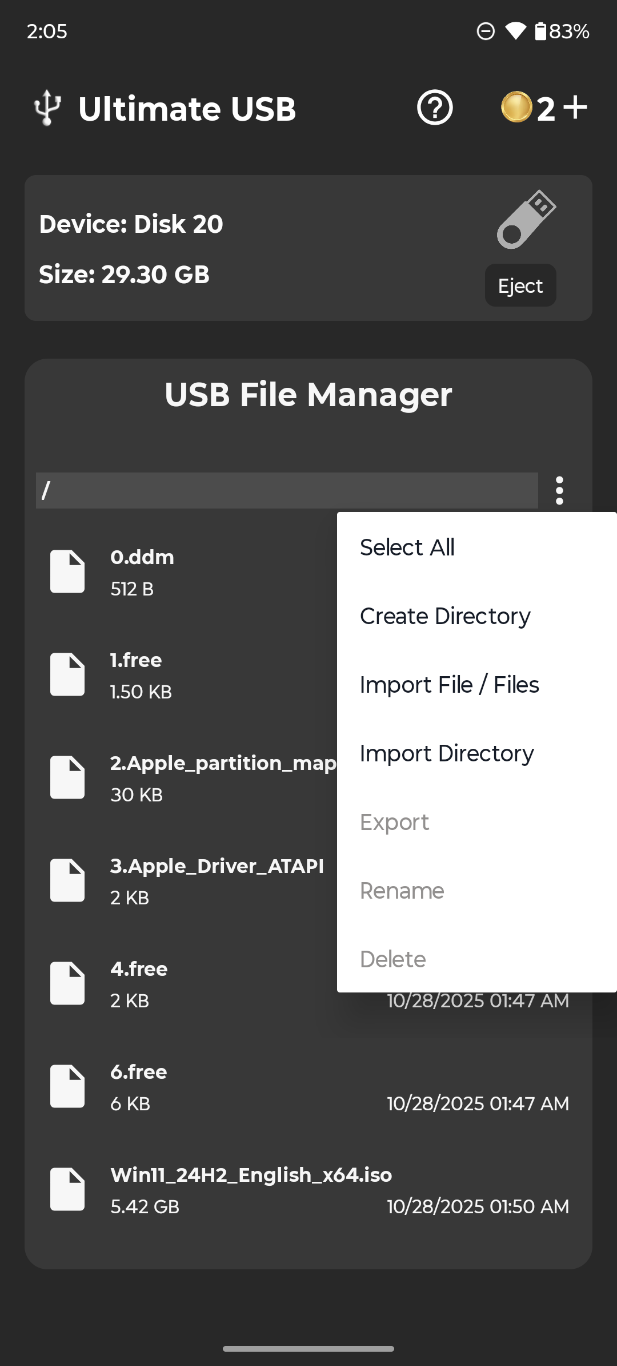Click the file icon for 0.ddm
The width and height of the screenshot is (617, 1366).
(67, 571)
